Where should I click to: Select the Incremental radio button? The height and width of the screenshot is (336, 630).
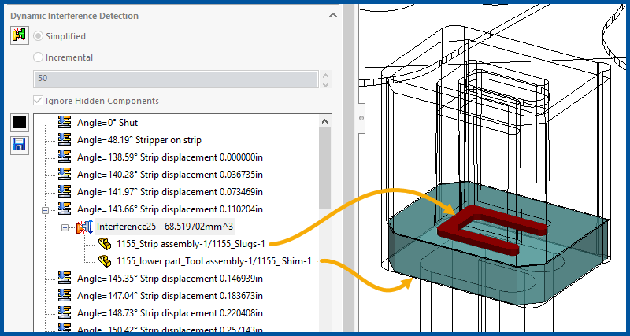tap(39, 57)
